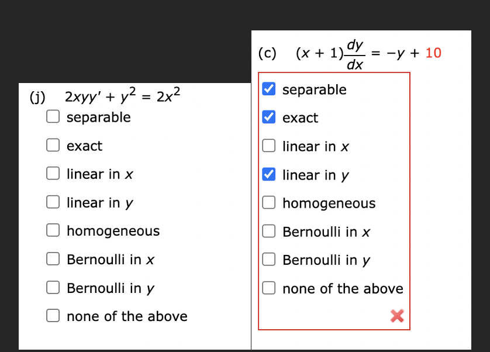Uncheck linear in y for question (c)
The height and width of the screenshot is (352, 490).
[268, 174]
